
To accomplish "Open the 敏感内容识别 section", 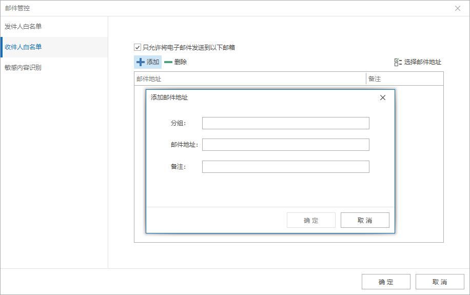I will (24, 68).
